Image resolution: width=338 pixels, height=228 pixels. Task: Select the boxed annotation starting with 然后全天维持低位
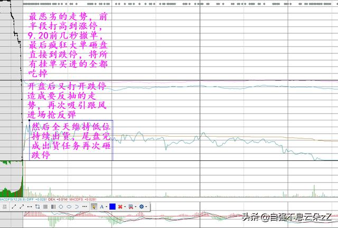tap(68, 140)
